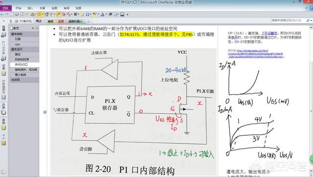Open the bulleted list dropdown arrow
This screenshot has height=177, width=313.
tap(43, 14)
